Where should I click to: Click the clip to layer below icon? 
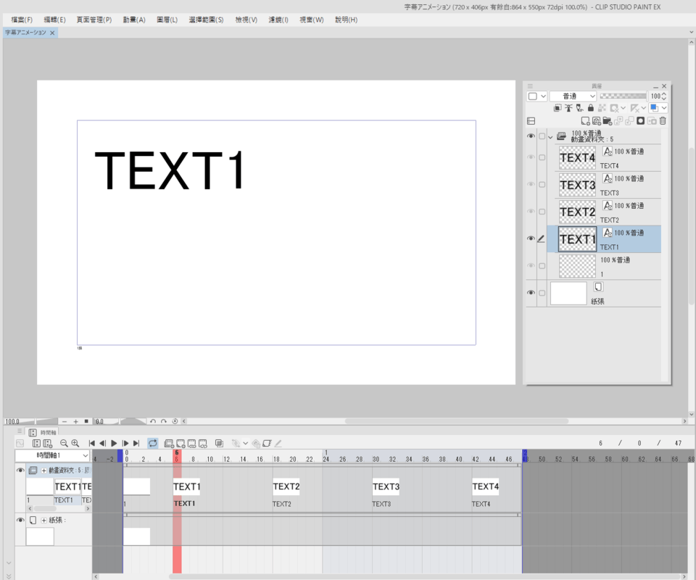coord(558,108)
